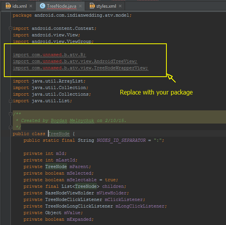Click the mClickListener field name
This screenshot has width=226, height=225.
pos(124,199)
